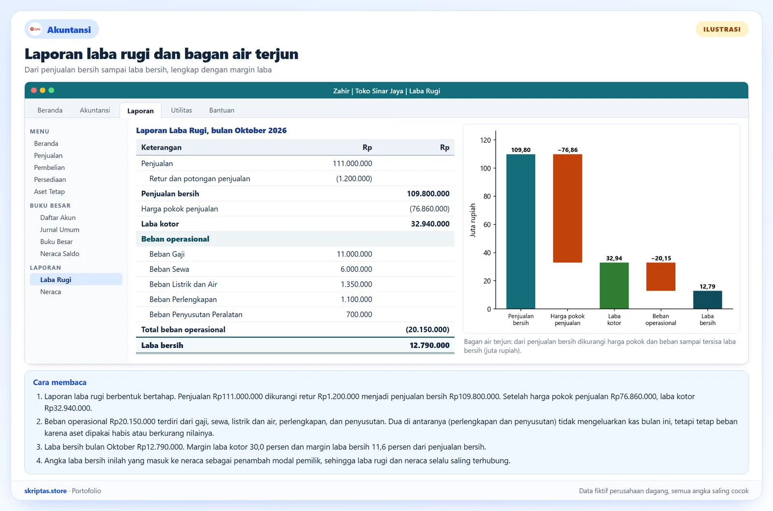Open Persediaan in the sidebar menu
This screenshot has width=773, height=511.
pos(50,180)
